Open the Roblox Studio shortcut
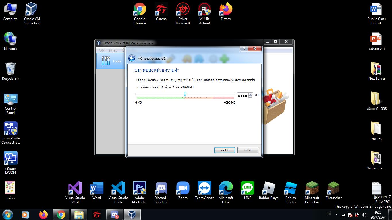 pyautogui.click(x=290, y=193)
